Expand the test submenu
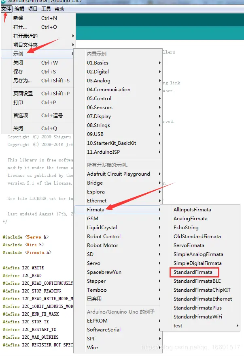244x357 pixels. (200, 326)
